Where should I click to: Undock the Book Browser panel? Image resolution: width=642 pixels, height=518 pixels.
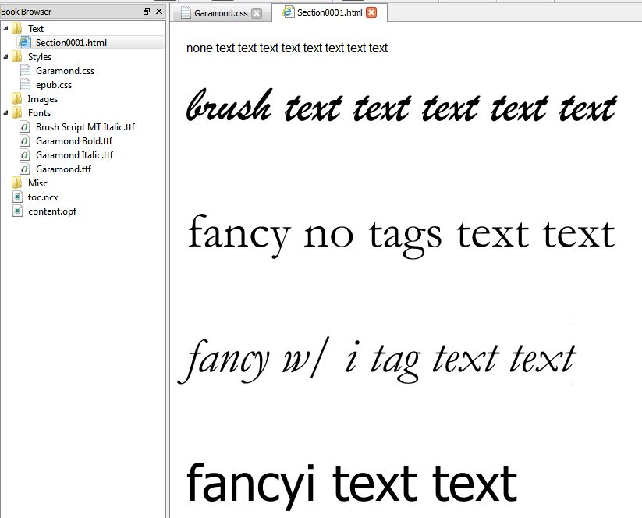pos(147,12)
